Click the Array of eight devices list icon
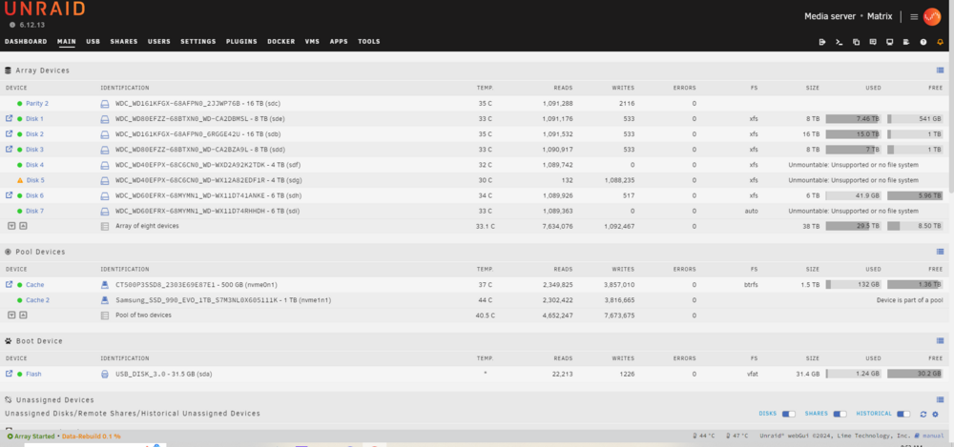Image resolution: width=954 pixels, height=447 pixels. 104,226
